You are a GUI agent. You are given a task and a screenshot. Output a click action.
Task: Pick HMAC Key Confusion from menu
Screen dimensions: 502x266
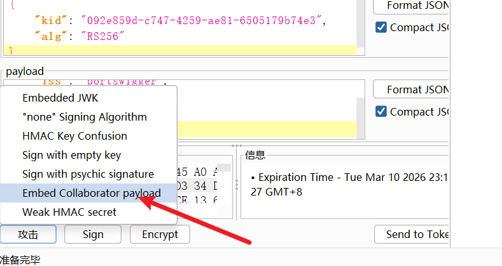pyautogui.click(x=74, y=136)
